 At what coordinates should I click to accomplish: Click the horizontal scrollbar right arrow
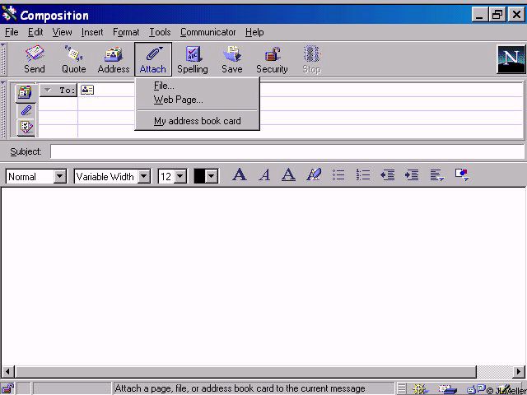[x=520, y=371]
